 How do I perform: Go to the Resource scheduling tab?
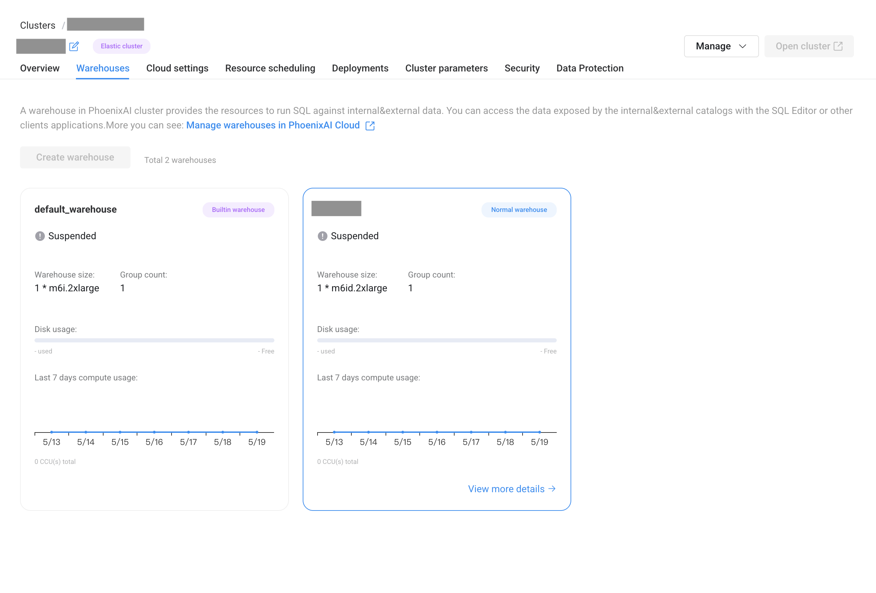coord(270,68)
